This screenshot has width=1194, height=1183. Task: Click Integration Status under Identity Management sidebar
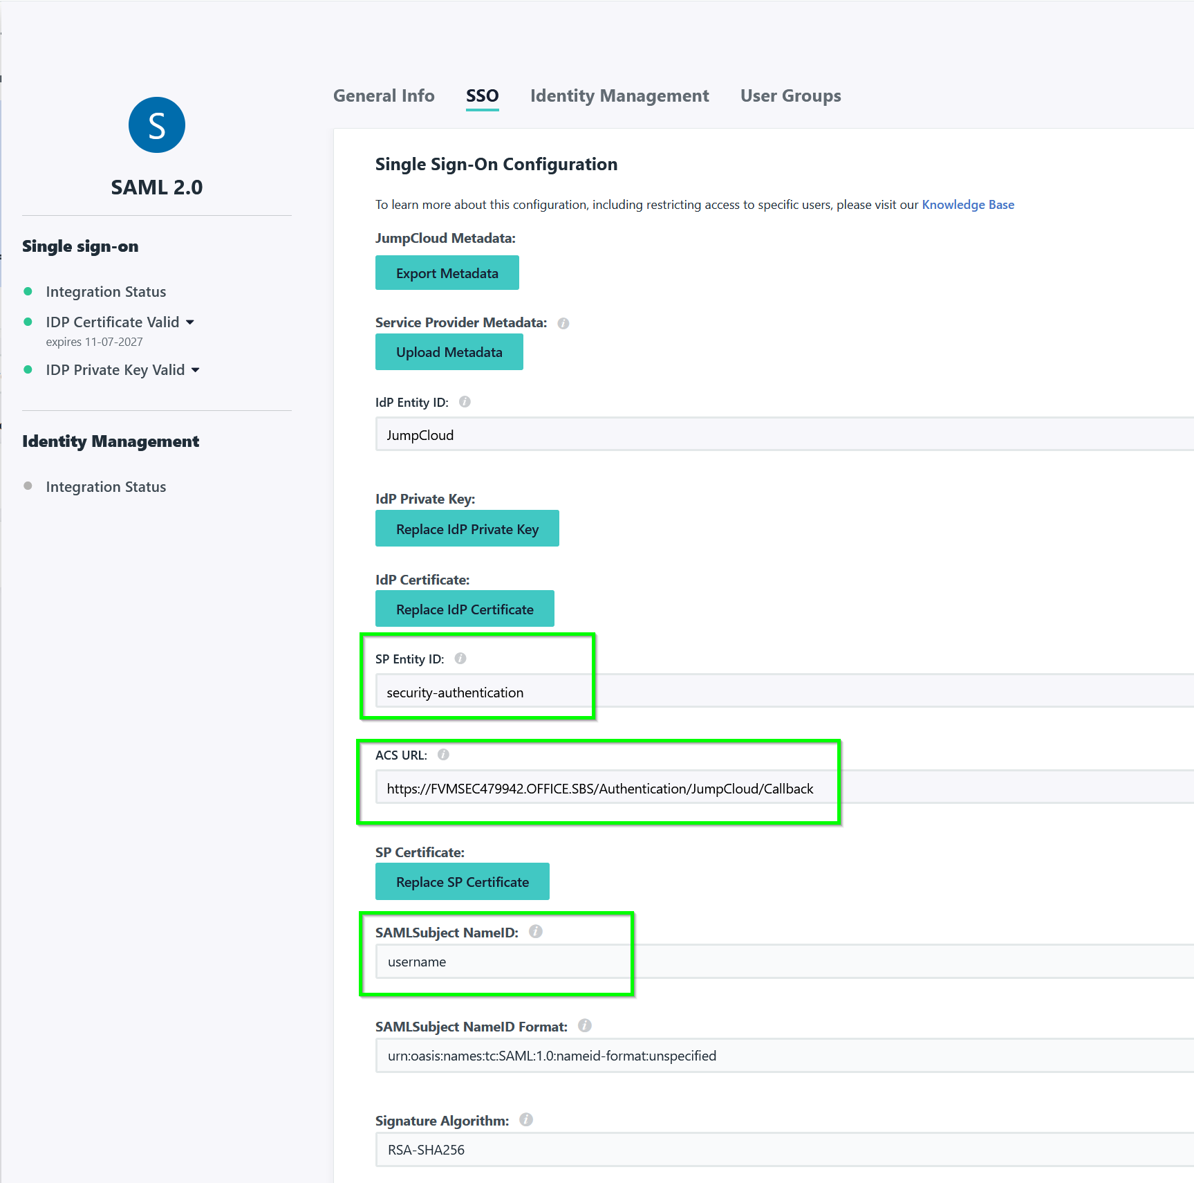(x=106, y=487)
